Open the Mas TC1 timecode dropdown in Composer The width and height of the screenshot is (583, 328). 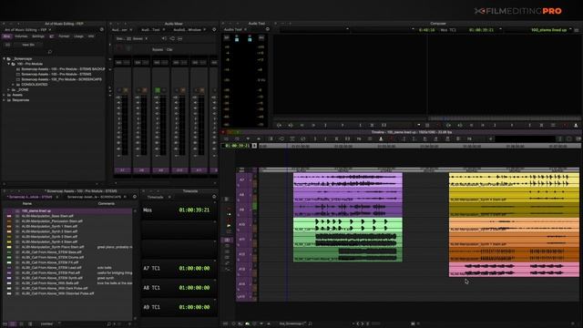click(x=500, y=29)
